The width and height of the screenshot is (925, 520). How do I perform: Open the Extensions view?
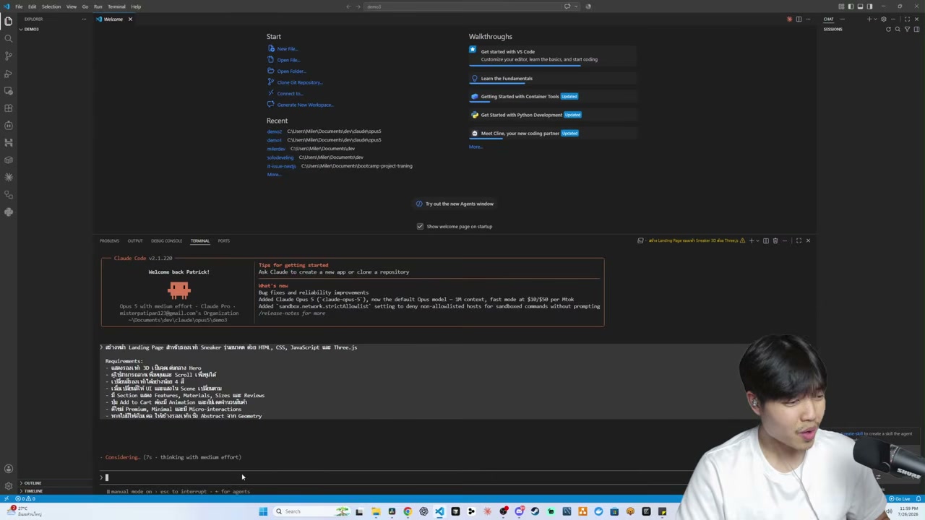(9, 108)
